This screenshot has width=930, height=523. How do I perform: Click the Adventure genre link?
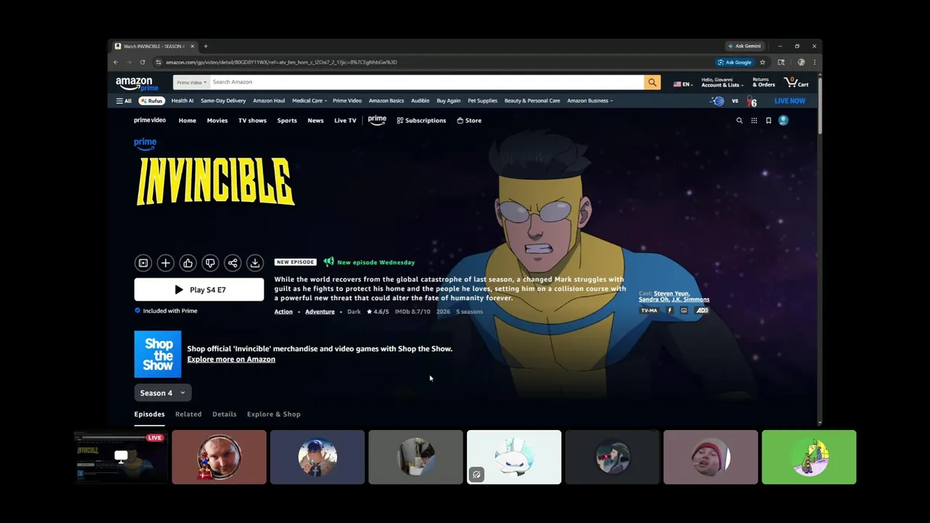coord(320,312)
